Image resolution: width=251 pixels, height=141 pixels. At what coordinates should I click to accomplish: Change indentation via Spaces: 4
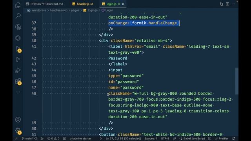pyautogui.click(x=151, y=138)
